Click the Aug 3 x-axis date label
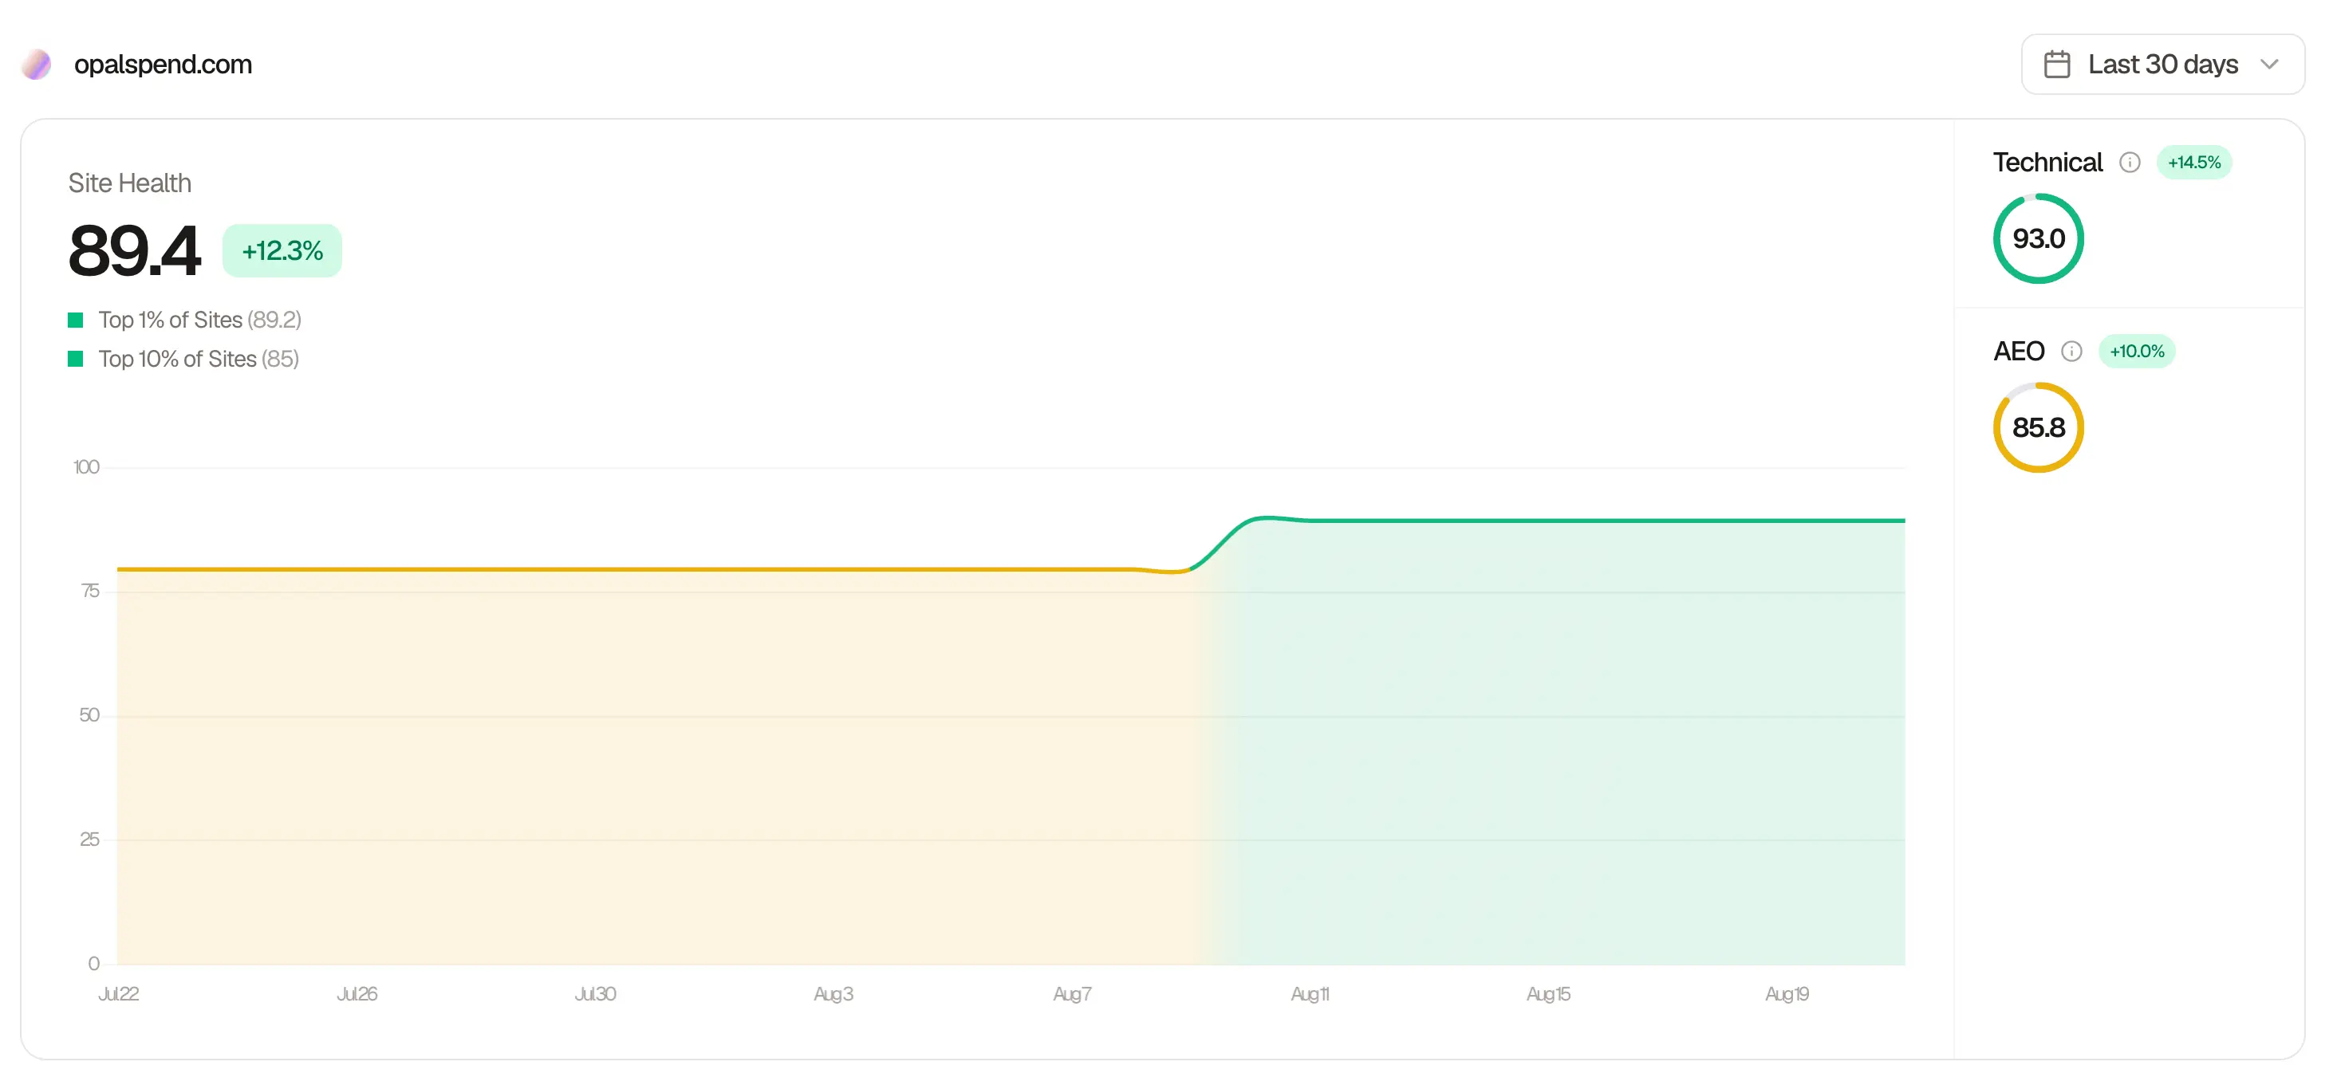 click(833, 994)
